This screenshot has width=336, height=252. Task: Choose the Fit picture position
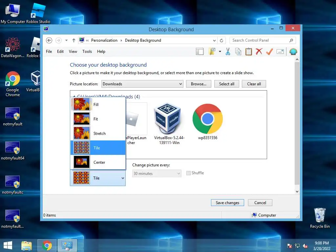tap(98, 119)
